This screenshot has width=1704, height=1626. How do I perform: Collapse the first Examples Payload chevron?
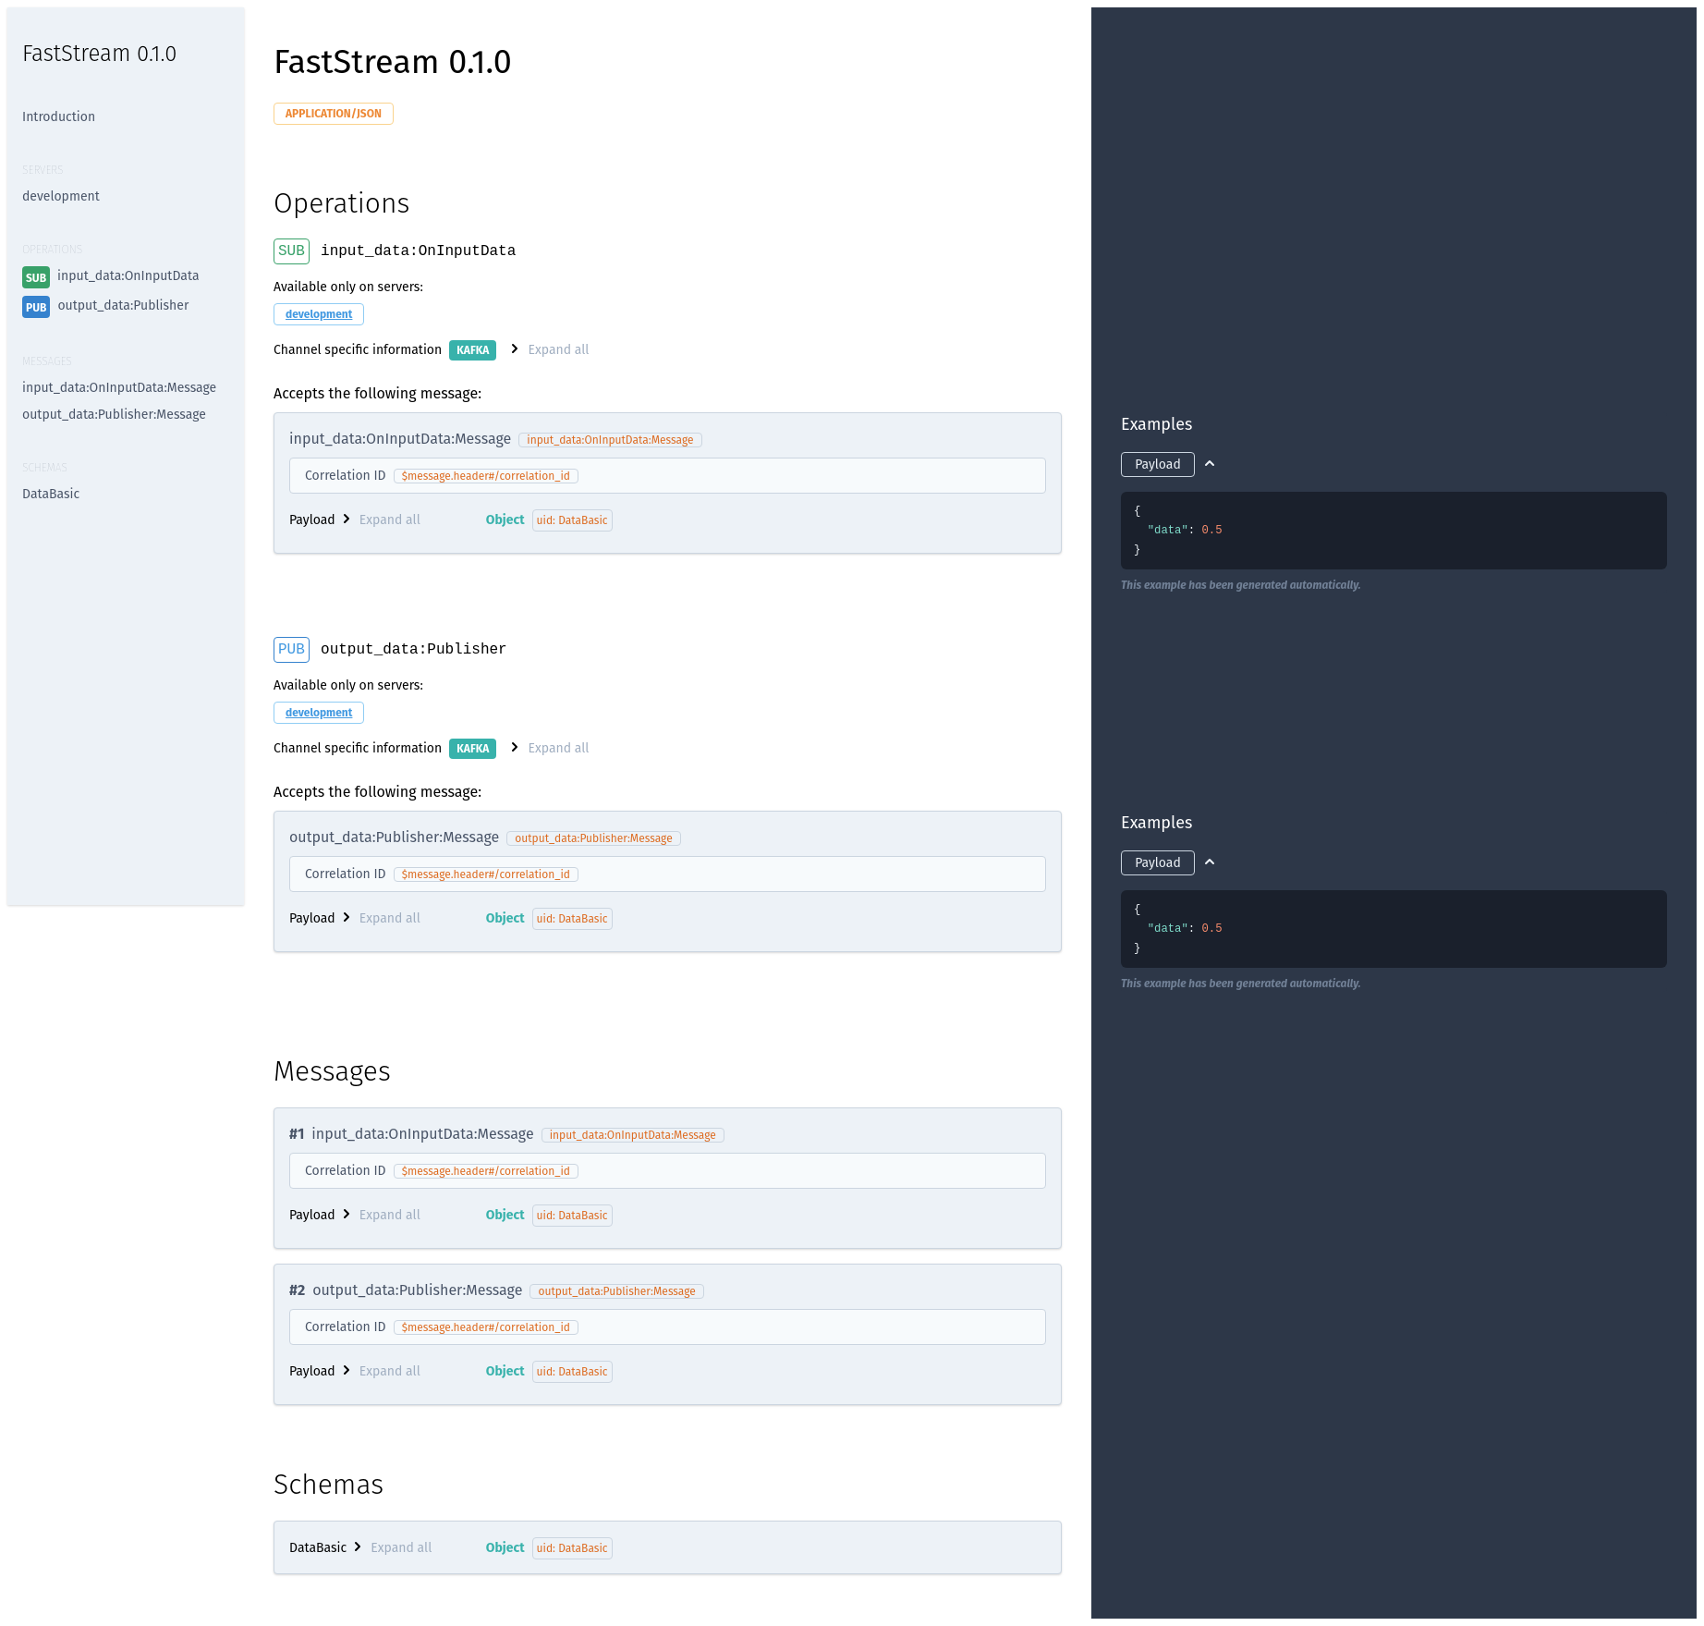pyautogui.click(x=1210, y=464)
